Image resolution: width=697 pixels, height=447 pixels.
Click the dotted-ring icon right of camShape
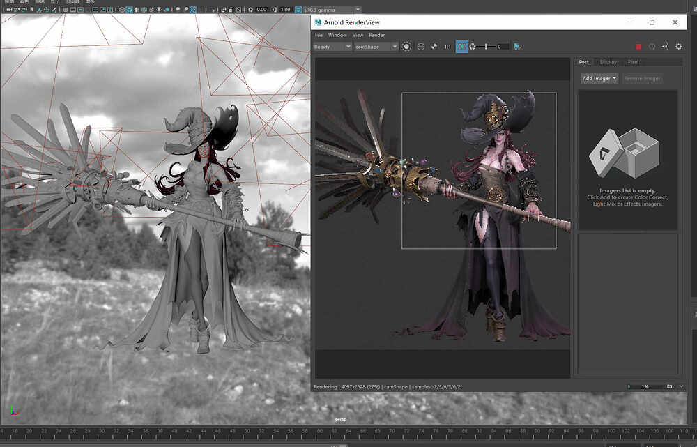[406, 47]
